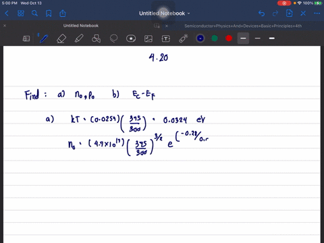
Task: Toggle the zoom window tool
Action: coord(26,38)
